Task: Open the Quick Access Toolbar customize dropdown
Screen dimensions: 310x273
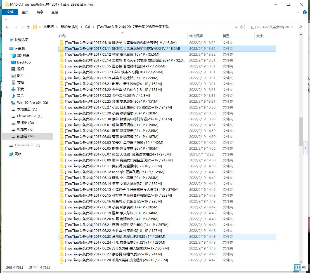Action: 6,20
